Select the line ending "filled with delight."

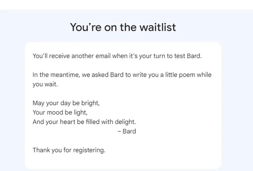tap(84, 122)
